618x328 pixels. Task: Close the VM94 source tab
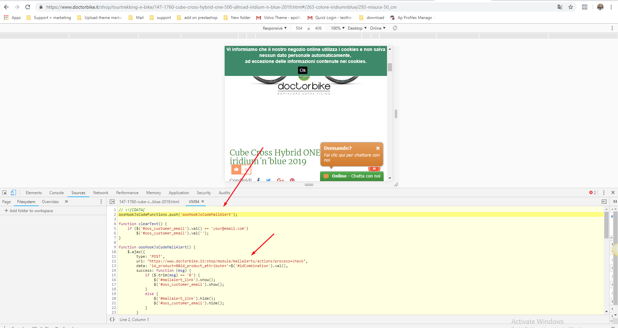point(203,201)
